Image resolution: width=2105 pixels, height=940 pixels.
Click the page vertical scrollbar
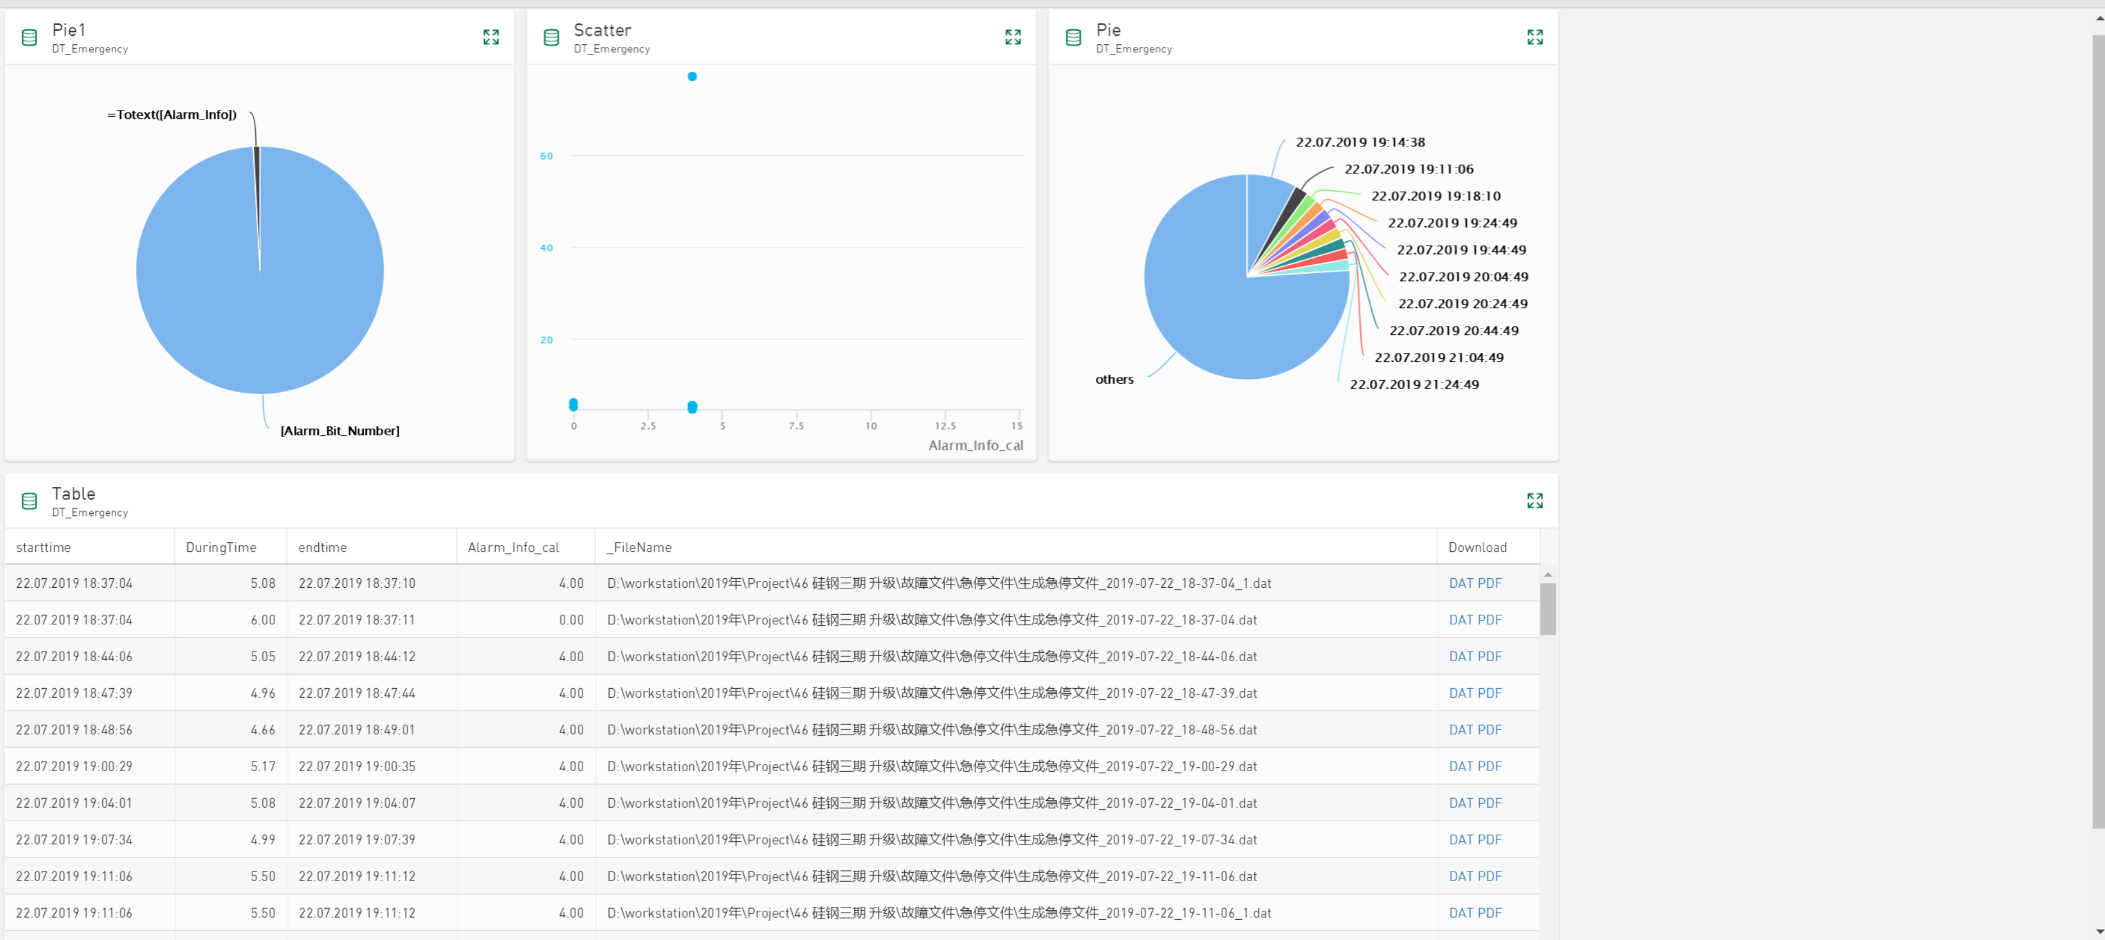click(2098, 431)
